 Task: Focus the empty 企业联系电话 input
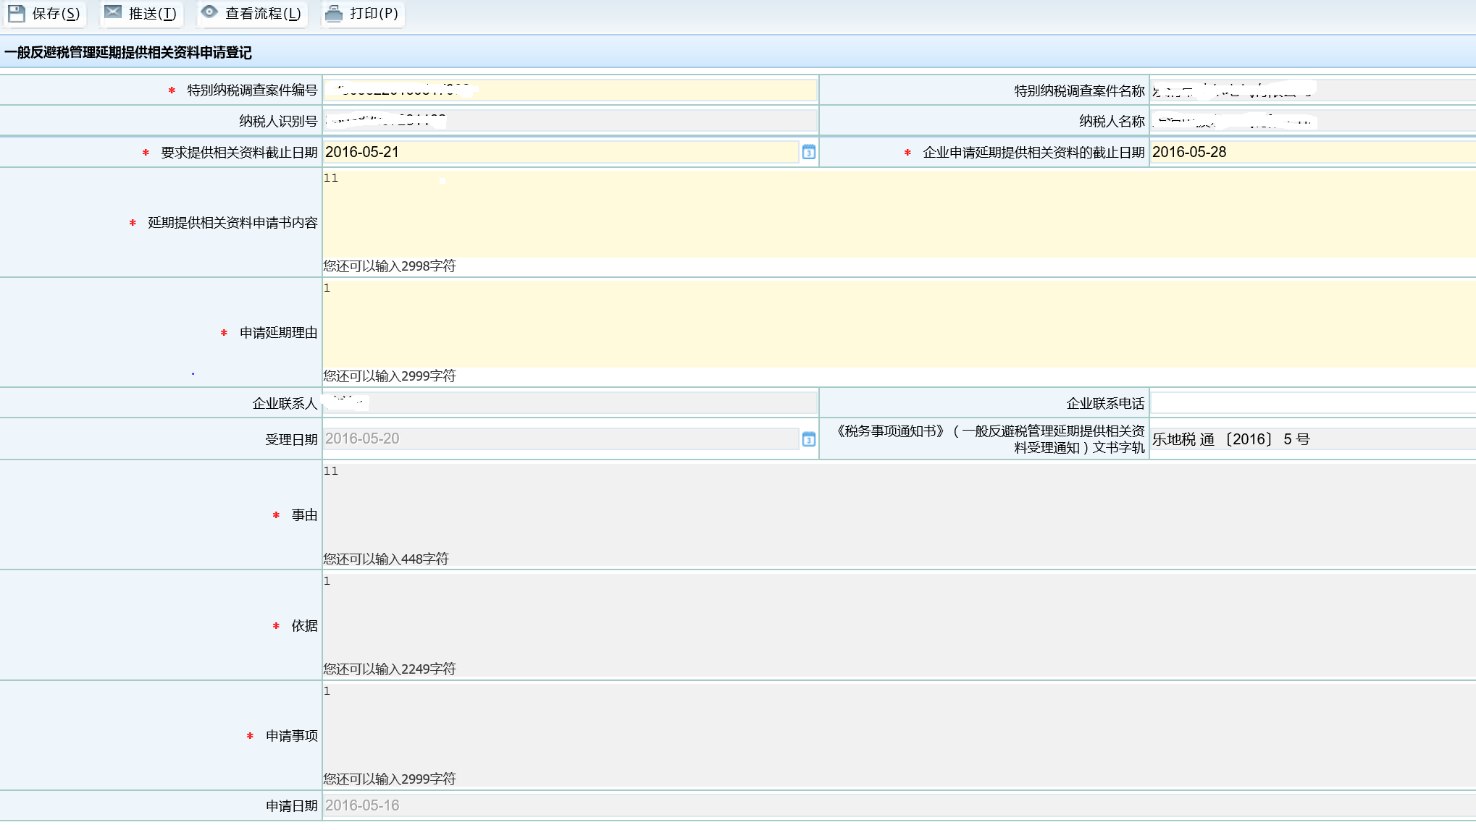pyautogui.click(x=1313, y=403)
